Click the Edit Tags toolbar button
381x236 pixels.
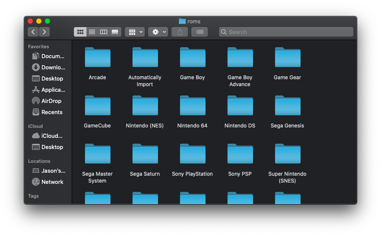(x=200, y=32)
